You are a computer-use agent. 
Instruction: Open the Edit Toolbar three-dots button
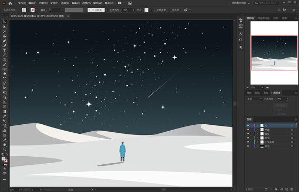pyautogui.click(x=4, y=180)
